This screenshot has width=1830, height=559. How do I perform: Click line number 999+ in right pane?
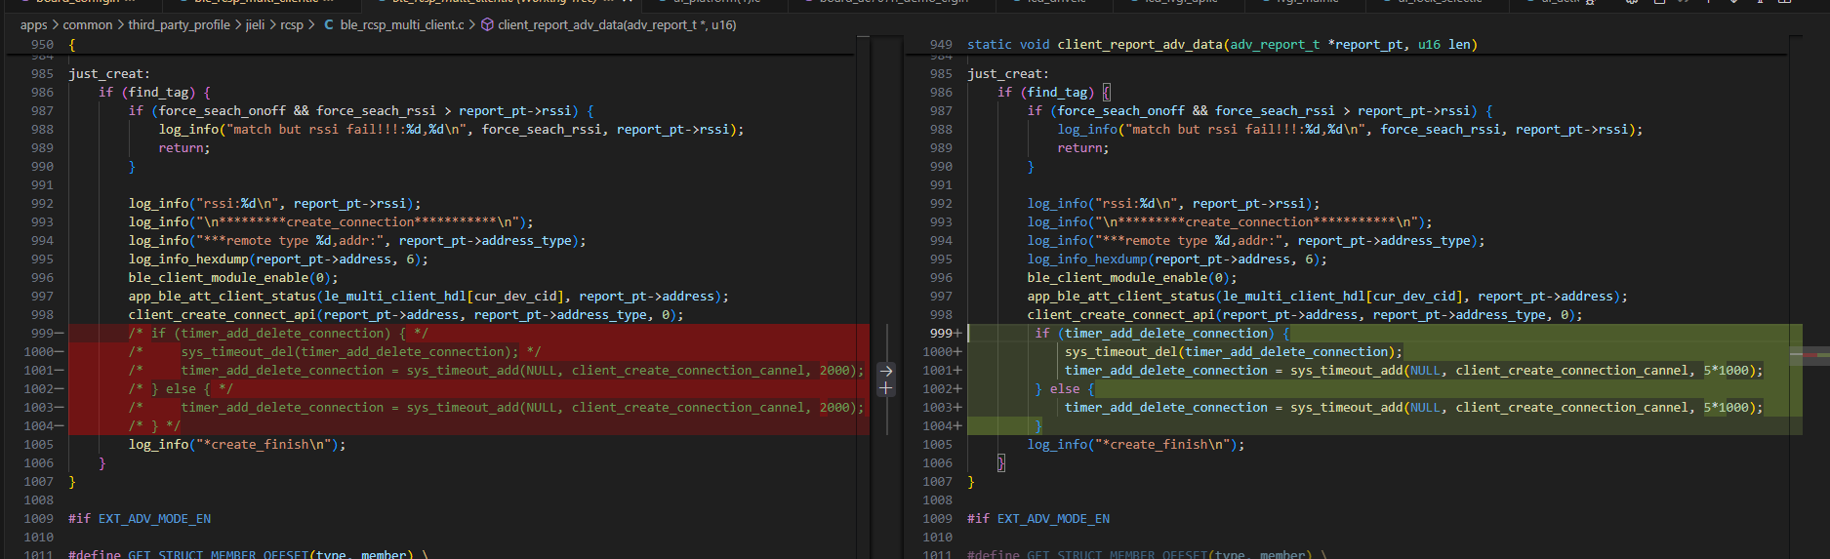946,334
